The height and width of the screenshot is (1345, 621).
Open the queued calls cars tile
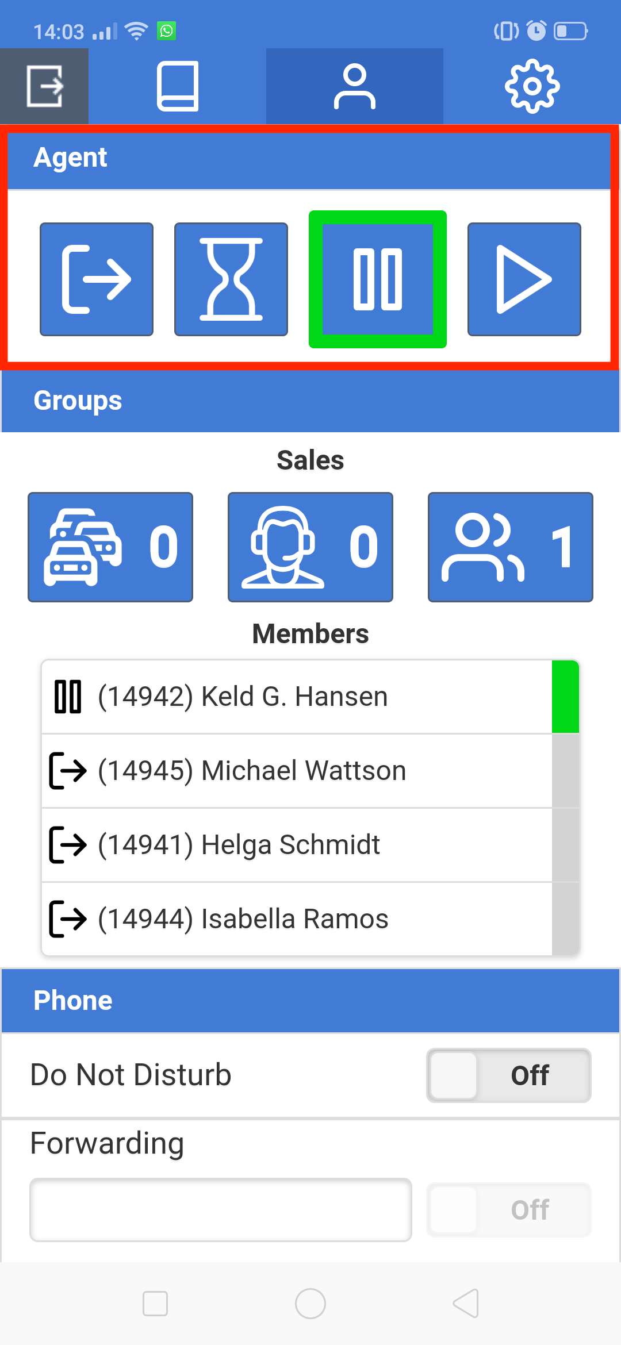(x=110, y=547)
